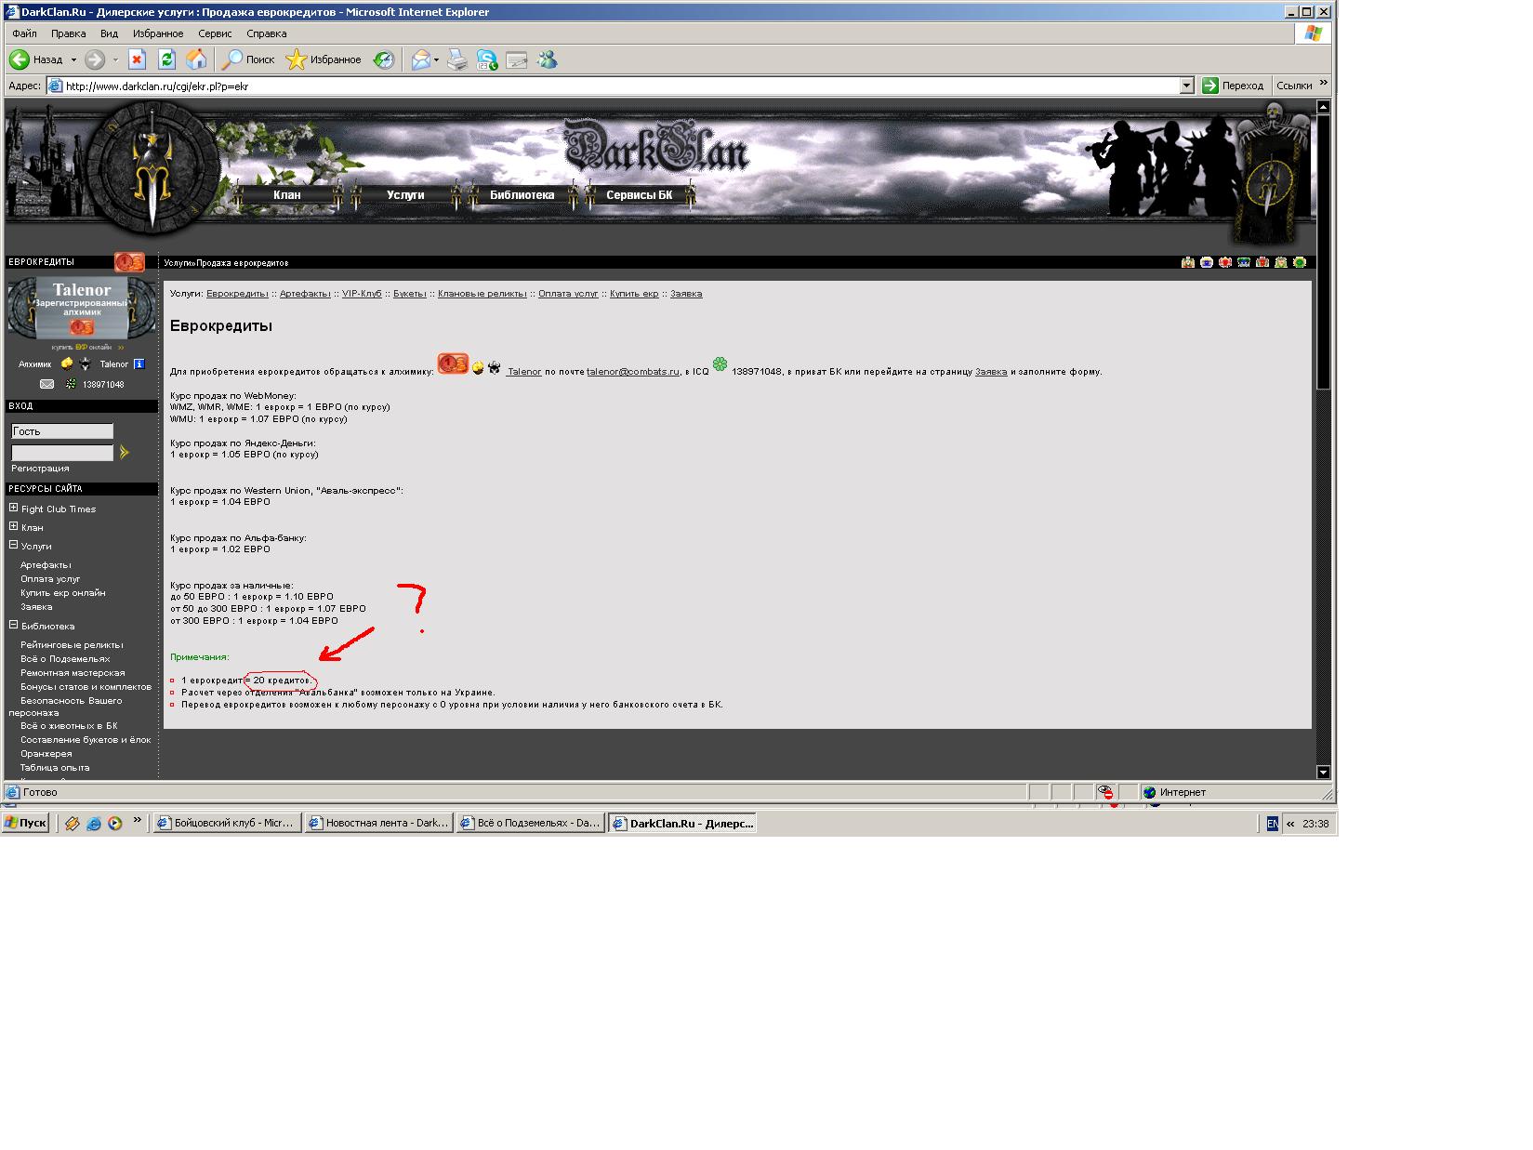
Task: Open the Правка menu
Action: click(x=69, y=33)
